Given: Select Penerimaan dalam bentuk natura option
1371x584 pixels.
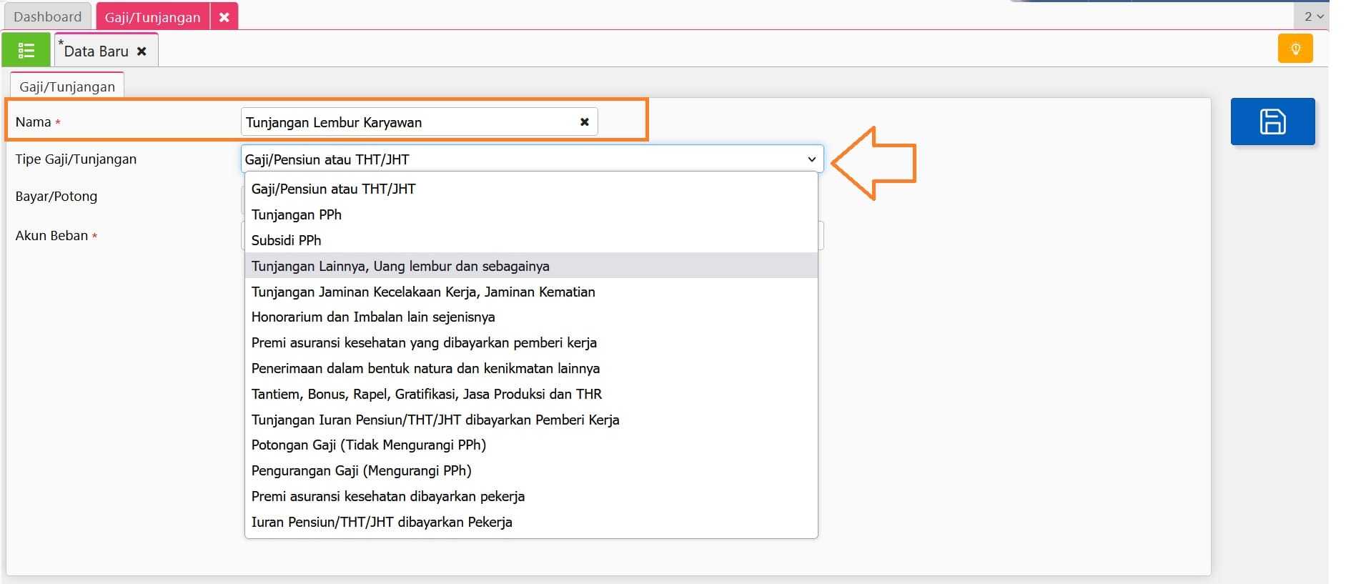Looking at the screenshot, I should pos(425,368).
